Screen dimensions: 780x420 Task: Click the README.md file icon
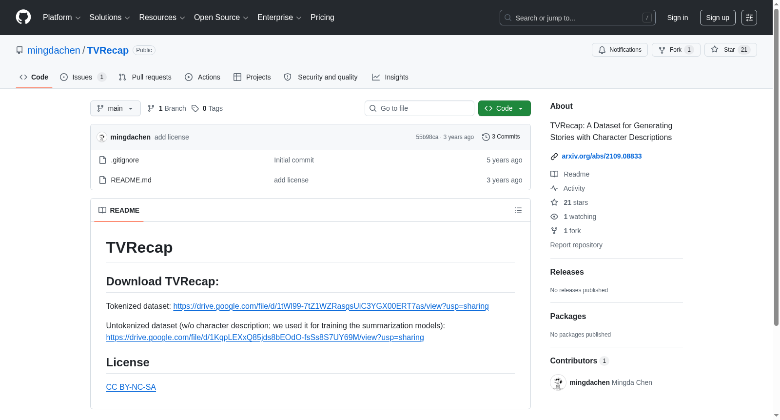(x=102, y=180)
